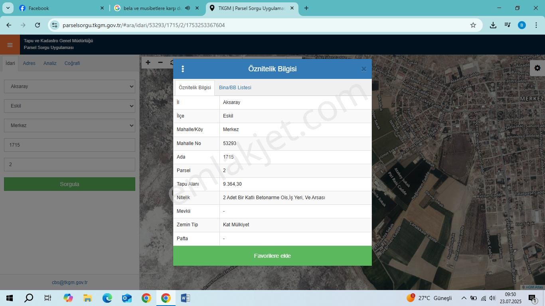545x306 pixels.
Task: Expand the Aksaray province dropdown
Action: (x=69, y=86)
